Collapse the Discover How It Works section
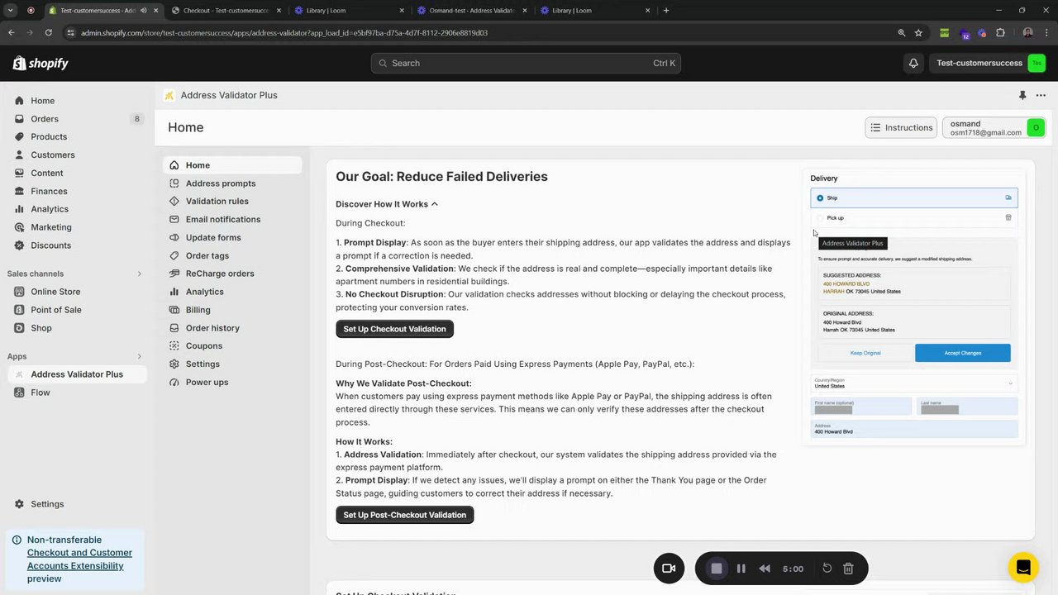The height and width of the screenshot is (595, 1058). coord(387,204)
